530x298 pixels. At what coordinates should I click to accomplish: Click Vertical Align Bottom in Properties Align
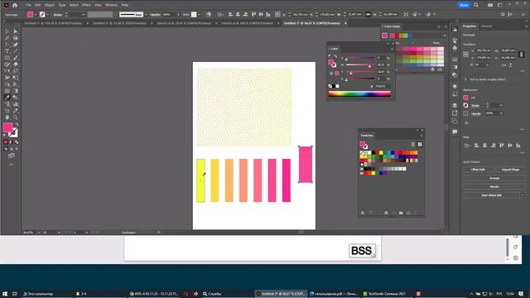[518, 146]
